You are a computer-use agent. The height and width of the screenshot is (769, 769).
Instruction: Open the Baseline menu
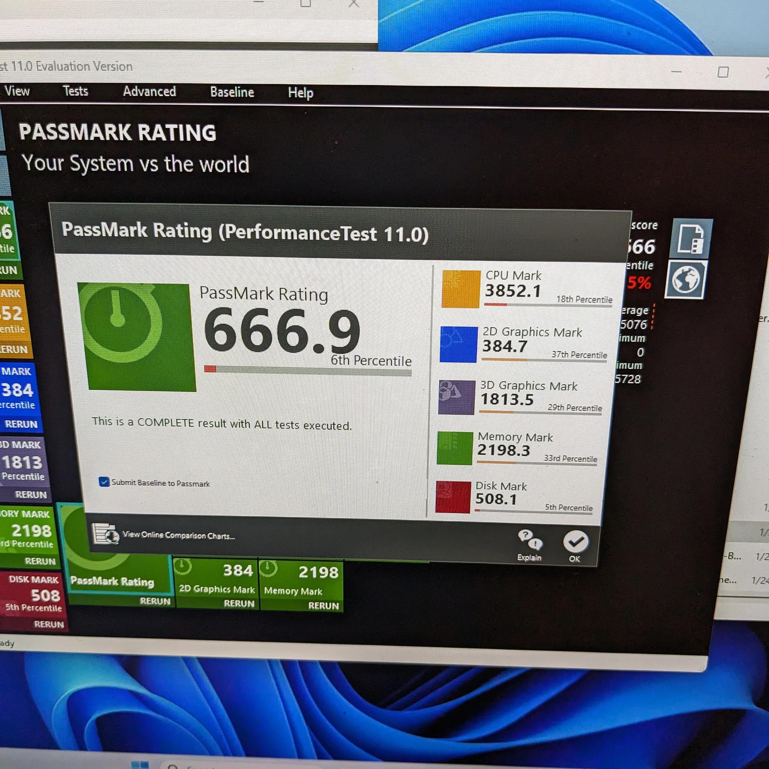[232, 92]
